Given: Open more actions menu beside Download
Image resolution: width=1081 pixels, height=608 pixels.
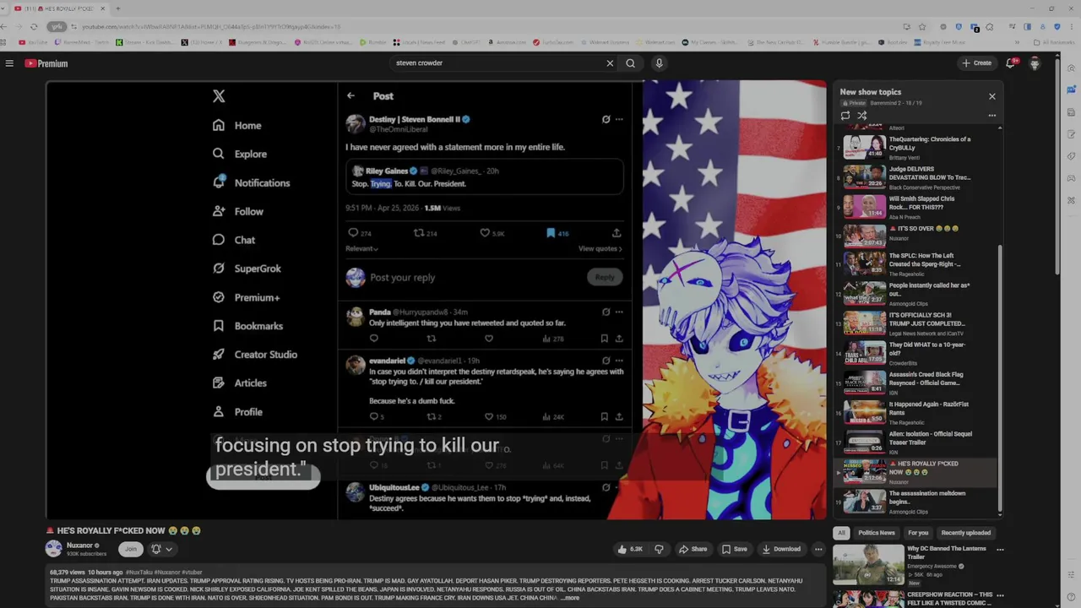Looking at the screenshot, I should (x=818, y=549).
